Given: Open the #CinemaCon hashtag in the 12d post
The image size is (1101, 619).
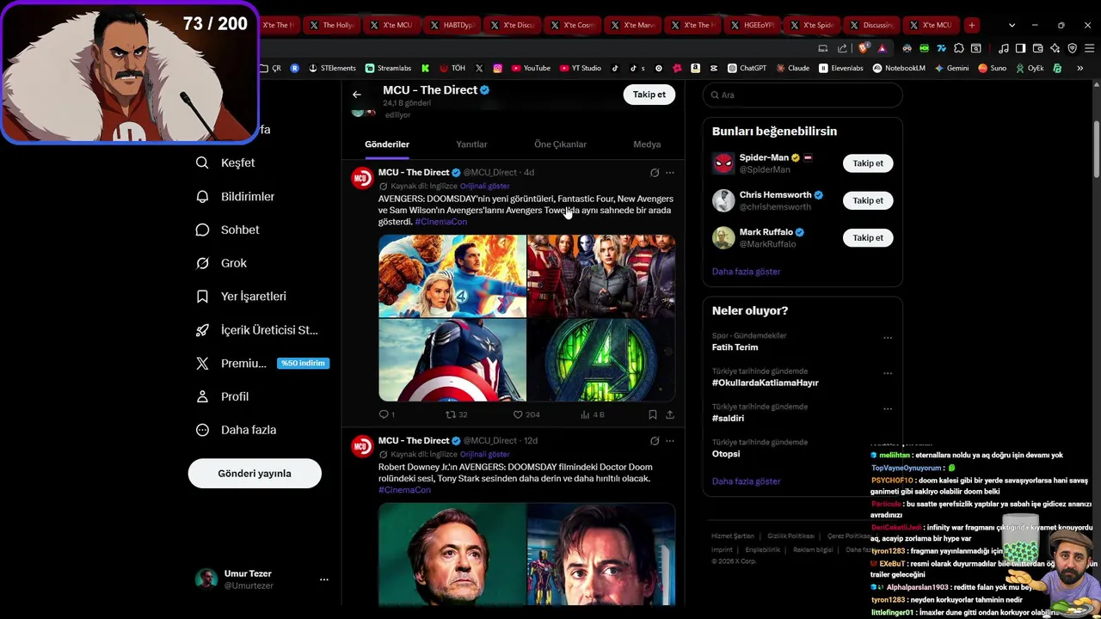Looking at the screenshot, I should click(x=404, y=490).
